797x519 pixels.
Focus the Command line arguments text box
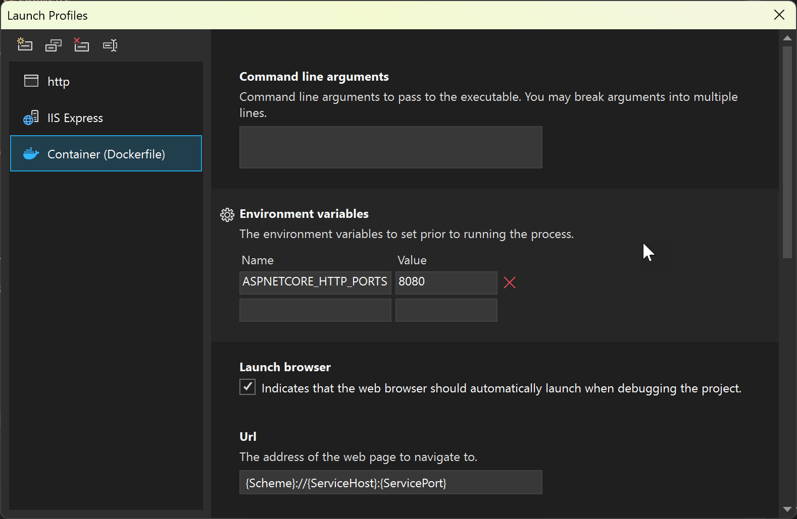pyautogui.click(x=391, y=147)
